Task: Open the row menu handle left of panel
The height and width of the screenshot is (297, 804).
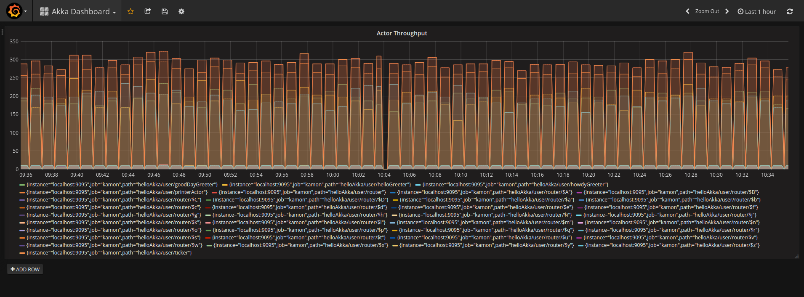Action: tap(3, 32)
